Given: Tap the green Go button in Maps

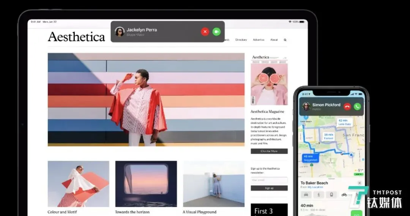Looking at the screenshot, I should pyautogui.click(x=356, y=213).
